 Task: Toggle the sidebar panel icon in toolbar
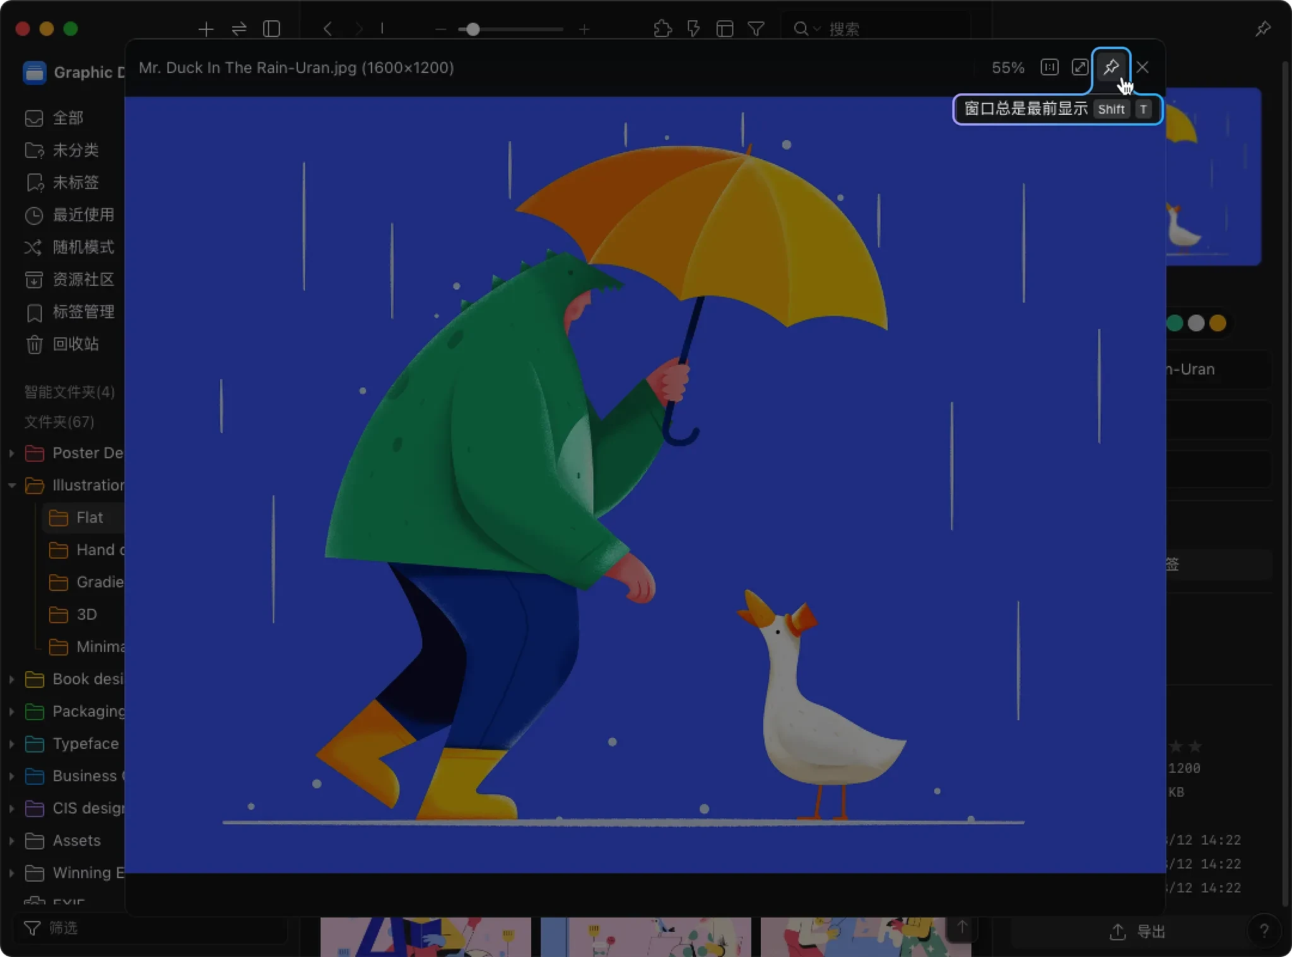tap(271, 29)
